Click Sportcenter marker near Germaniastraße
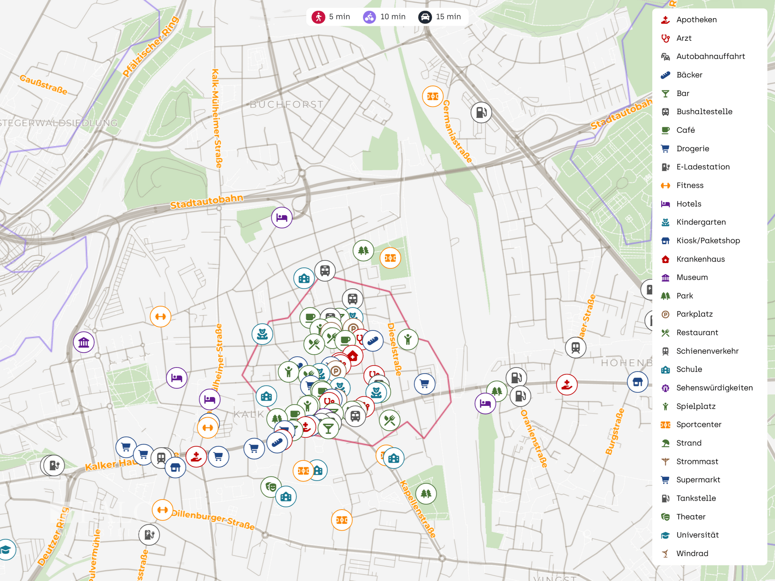775x581 pixels. [x=433, y=96]
